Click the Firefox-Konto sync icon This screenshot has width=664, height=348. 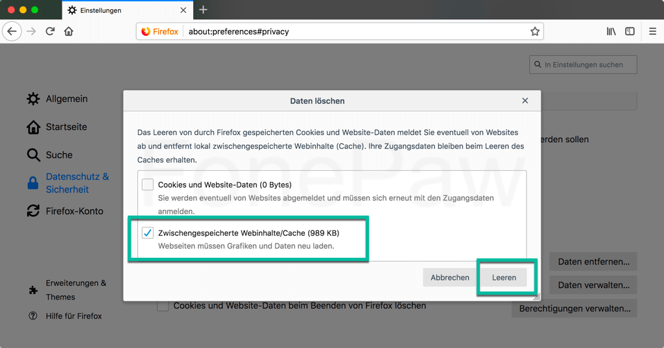tap(33, 211)
